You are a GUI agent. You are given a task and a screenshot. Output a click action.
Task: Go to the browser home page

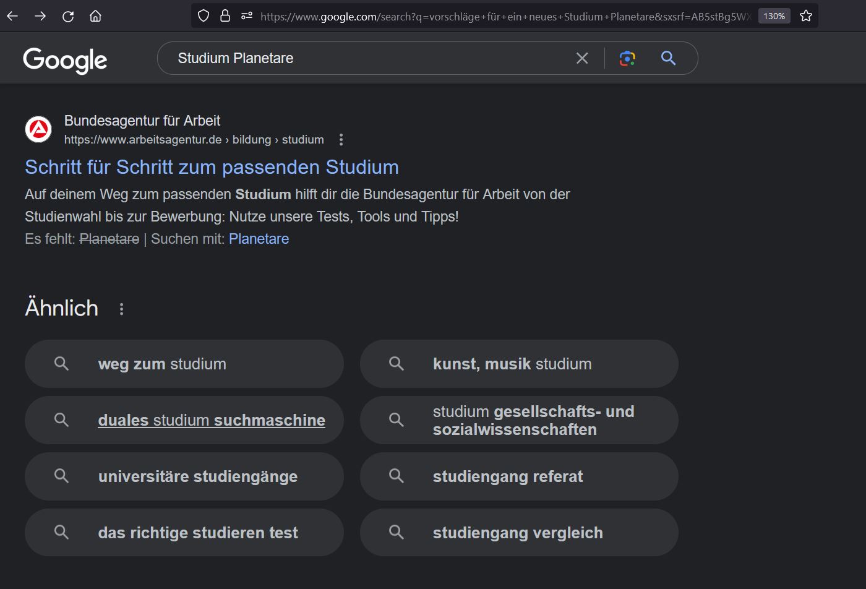[x=95, y=16]
